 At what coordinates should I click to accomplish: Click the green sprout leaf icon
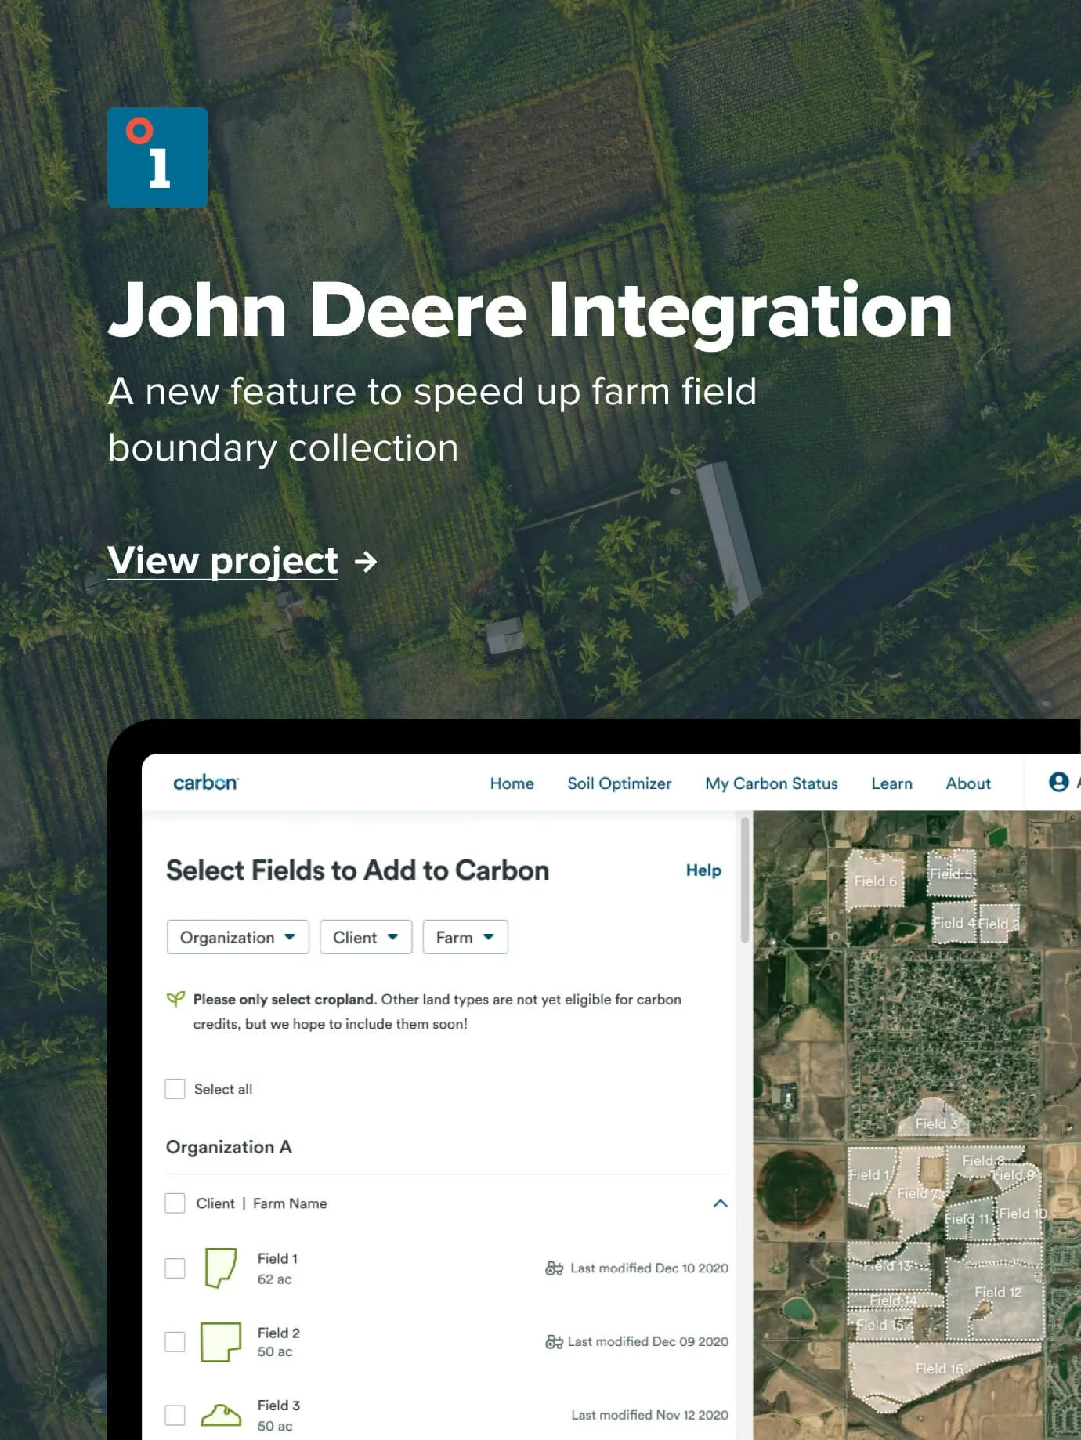point(175,999)
